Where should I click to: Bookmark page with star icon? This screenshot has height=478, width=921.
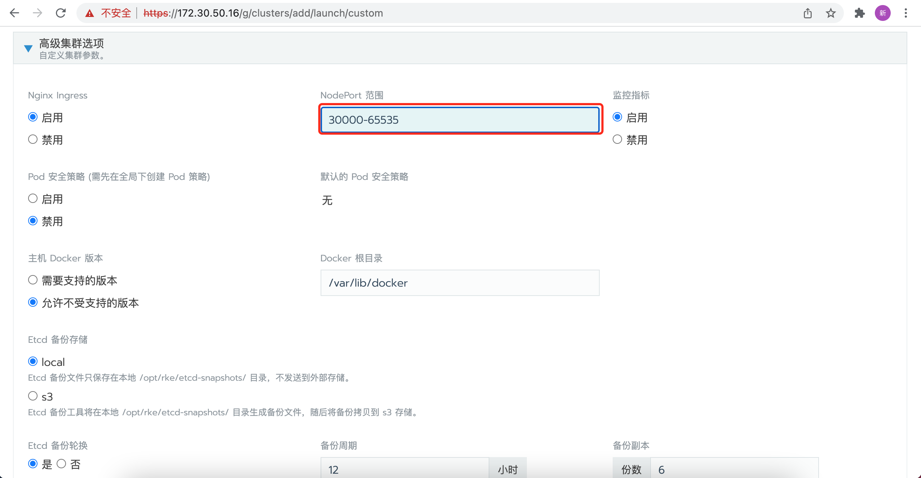coord(831,13)
